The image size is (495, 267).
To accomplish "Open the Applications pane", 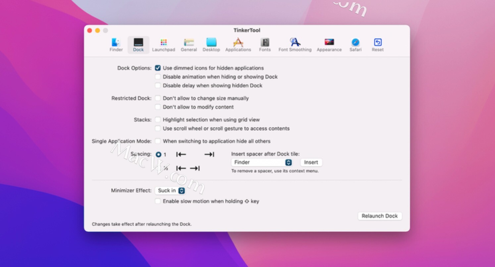I will click(238, 45).
